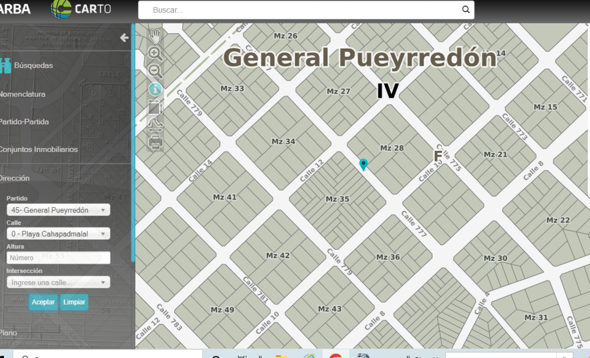Open the Intersección street dropdown
The width and height of the screenshot is (590, 358).
click(58, 282)
